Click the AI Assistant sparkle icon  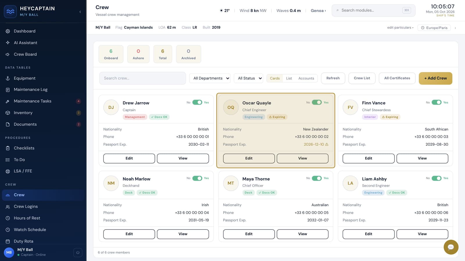pos(8,43)
